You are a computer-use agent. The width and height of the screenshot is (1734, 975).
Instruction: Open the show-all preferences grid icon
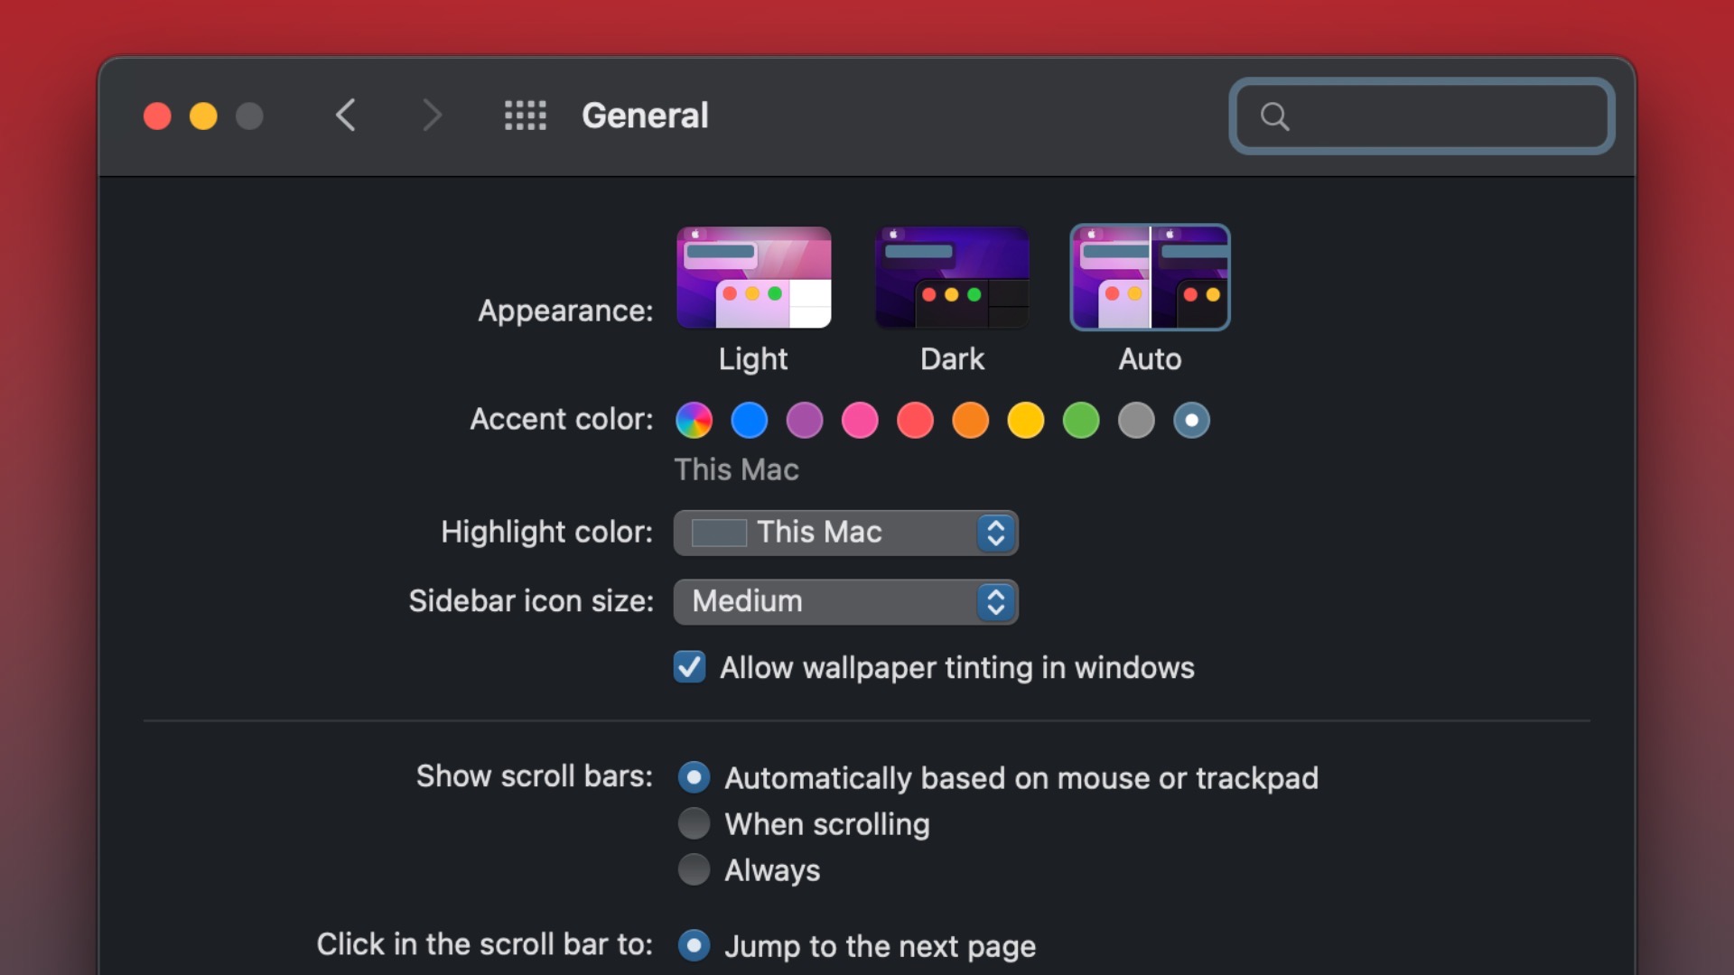525,116
